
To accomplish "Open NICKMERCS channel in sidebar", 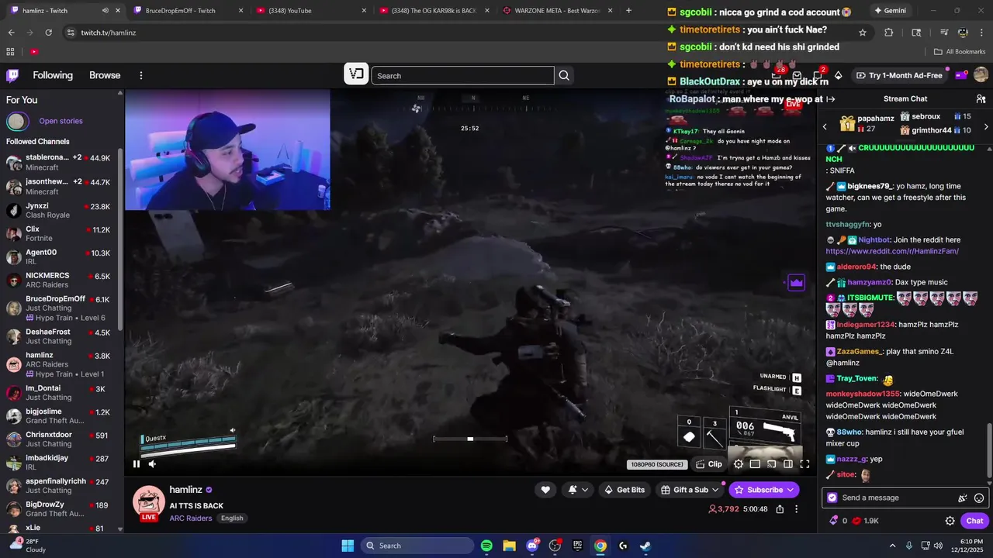I will 61,280.
